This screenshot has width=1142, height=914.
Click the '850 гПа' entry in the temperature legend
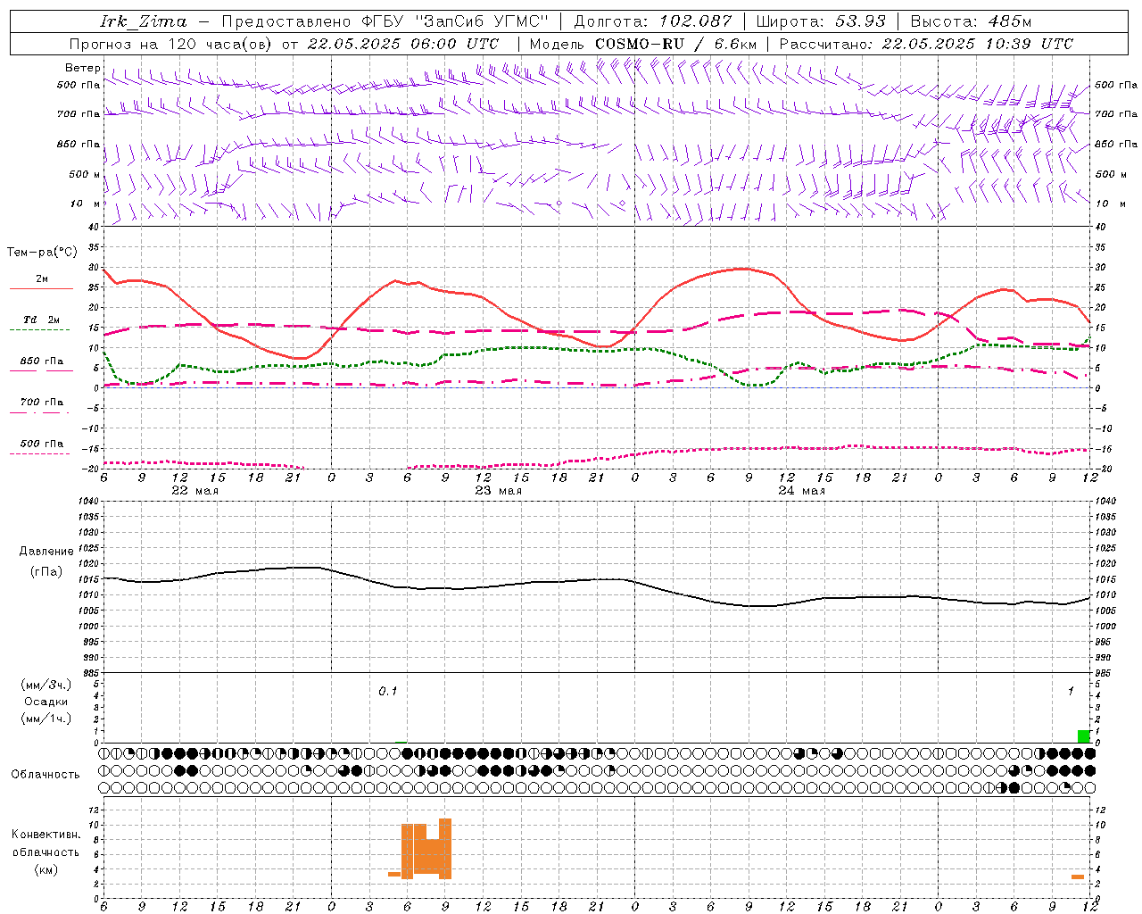pyautogui.click(x=42, y=361)
